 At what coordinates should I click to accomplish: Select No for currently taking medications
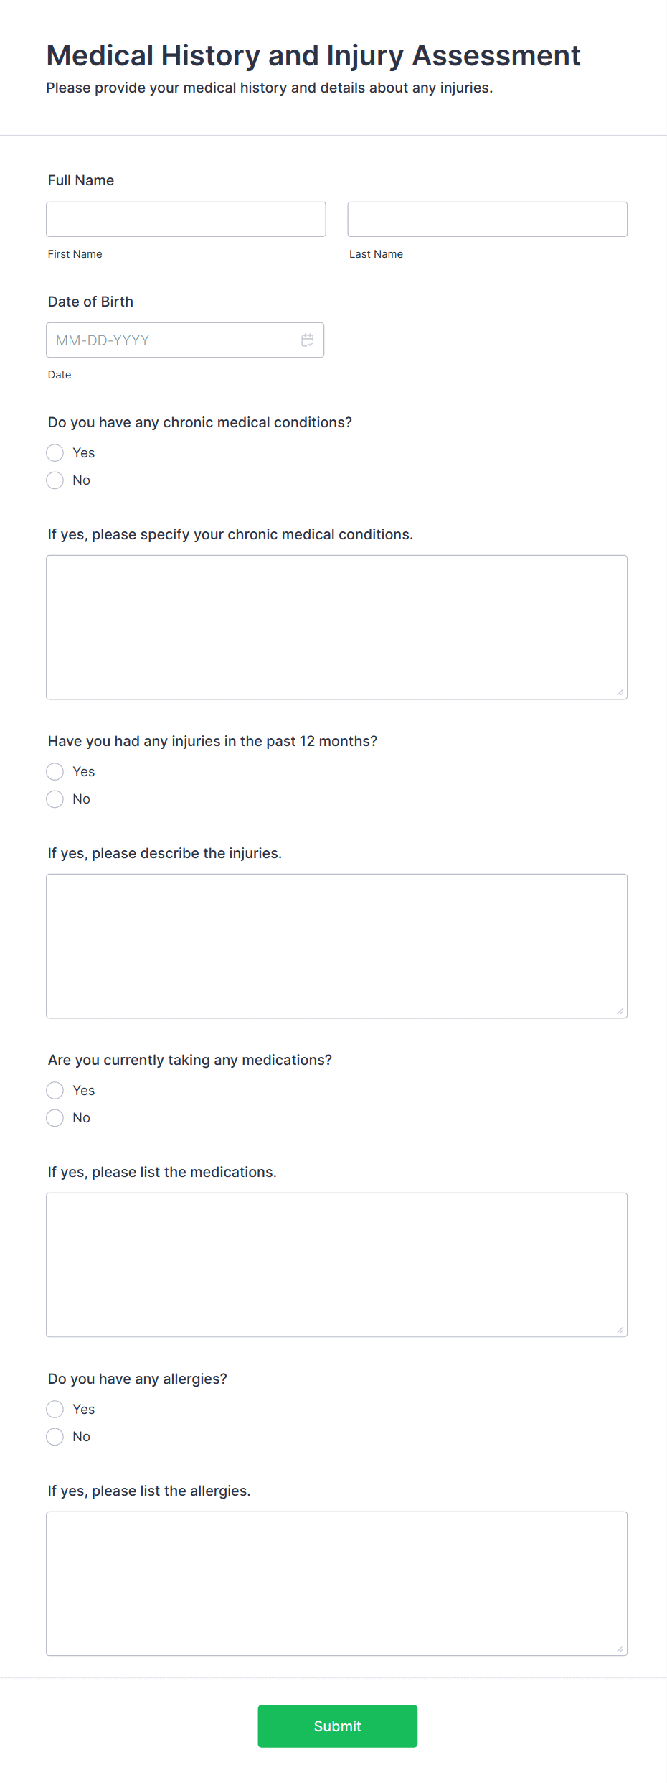(x=55, y=1117)
